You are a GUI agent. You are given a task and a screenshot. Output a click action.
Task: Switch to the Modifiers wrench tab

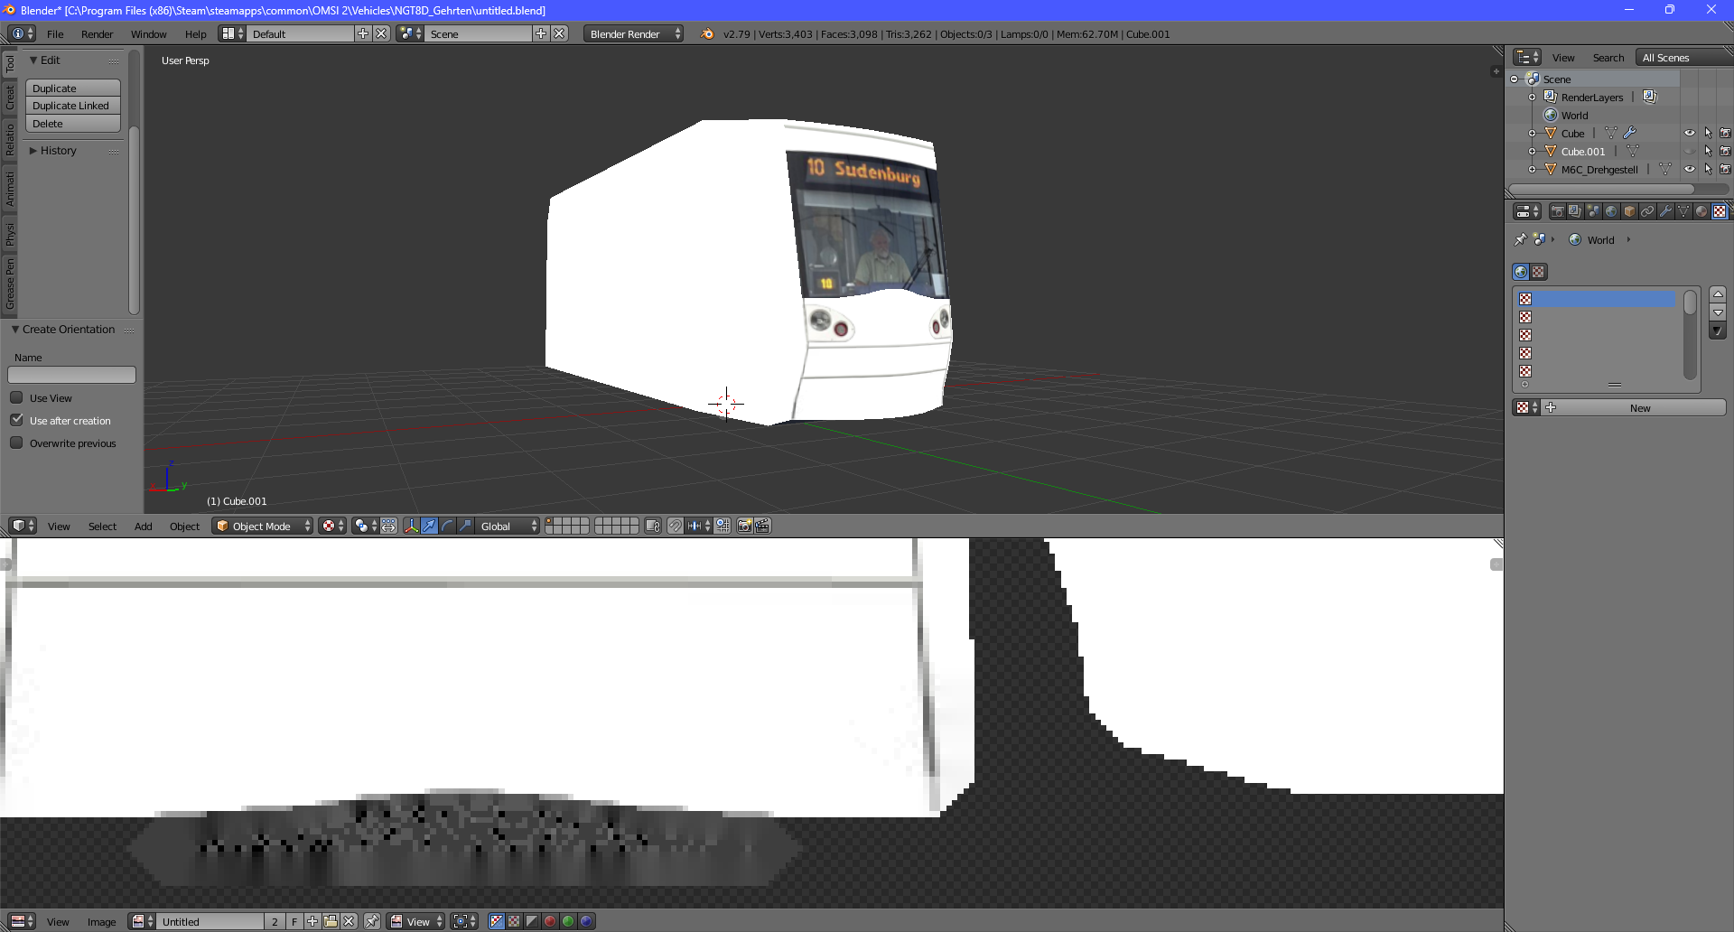1665,210
